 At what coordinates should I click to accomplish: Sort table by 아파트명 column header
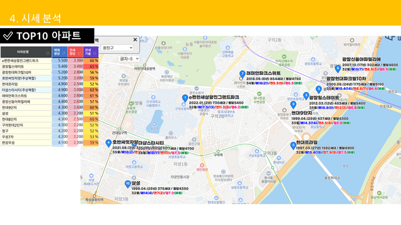pyautogui.click(x=26, y=52)
